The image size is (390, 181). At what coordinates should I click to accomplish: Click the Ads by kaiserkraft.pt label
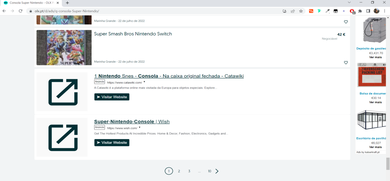pyautogui.click(x=368, y=152)
